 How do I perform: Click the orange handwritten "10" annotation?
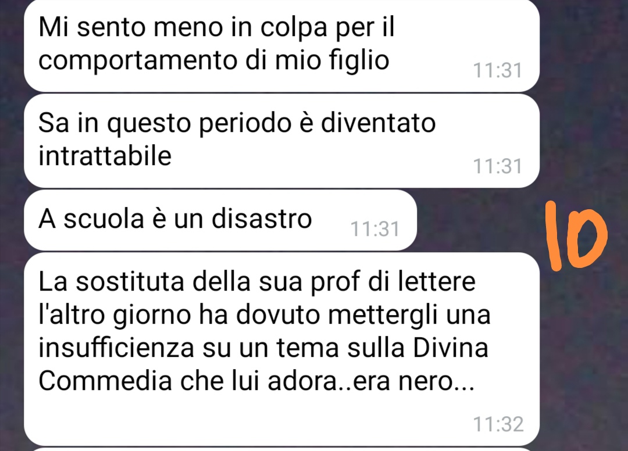coord(577,236)
